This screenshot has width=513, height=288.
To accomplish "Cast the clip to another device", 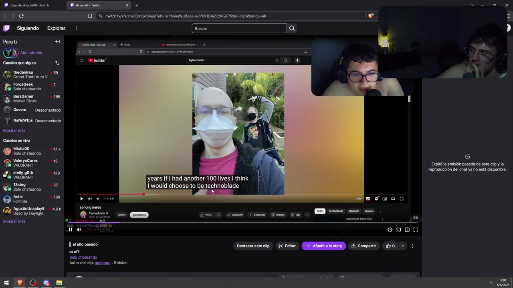I will tap(398, 230).
